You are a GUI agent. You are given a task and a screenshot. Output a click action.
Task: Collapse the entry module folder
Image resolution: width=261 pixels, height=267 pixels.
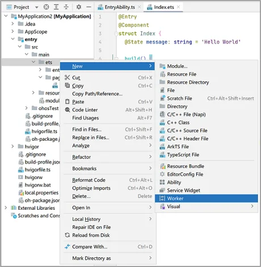pyautogui.click(x=12, y=39)
